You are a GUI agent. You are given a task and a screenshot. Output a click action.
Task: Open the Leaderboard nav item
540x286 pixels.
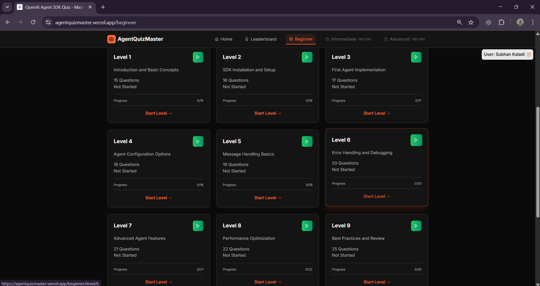(261, 39)
